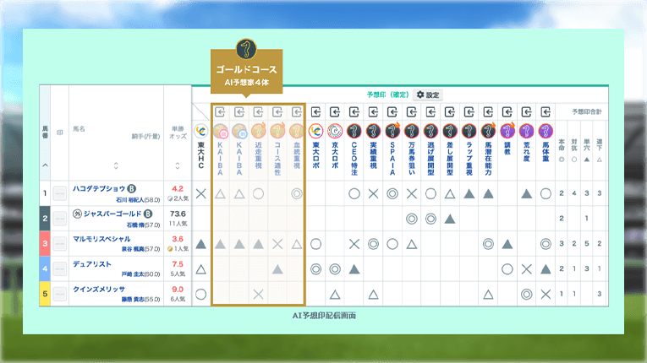Viewport: 647px width, 363px height.
Task: Collapse the 近走重視 column with its arrow icon
Action: tap(258, 111)
